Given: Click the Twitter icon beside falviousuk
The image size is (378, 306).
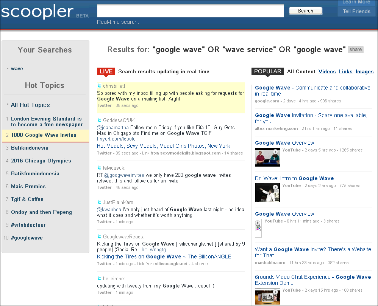Looking at the screenshot, I should pos(99,167).
